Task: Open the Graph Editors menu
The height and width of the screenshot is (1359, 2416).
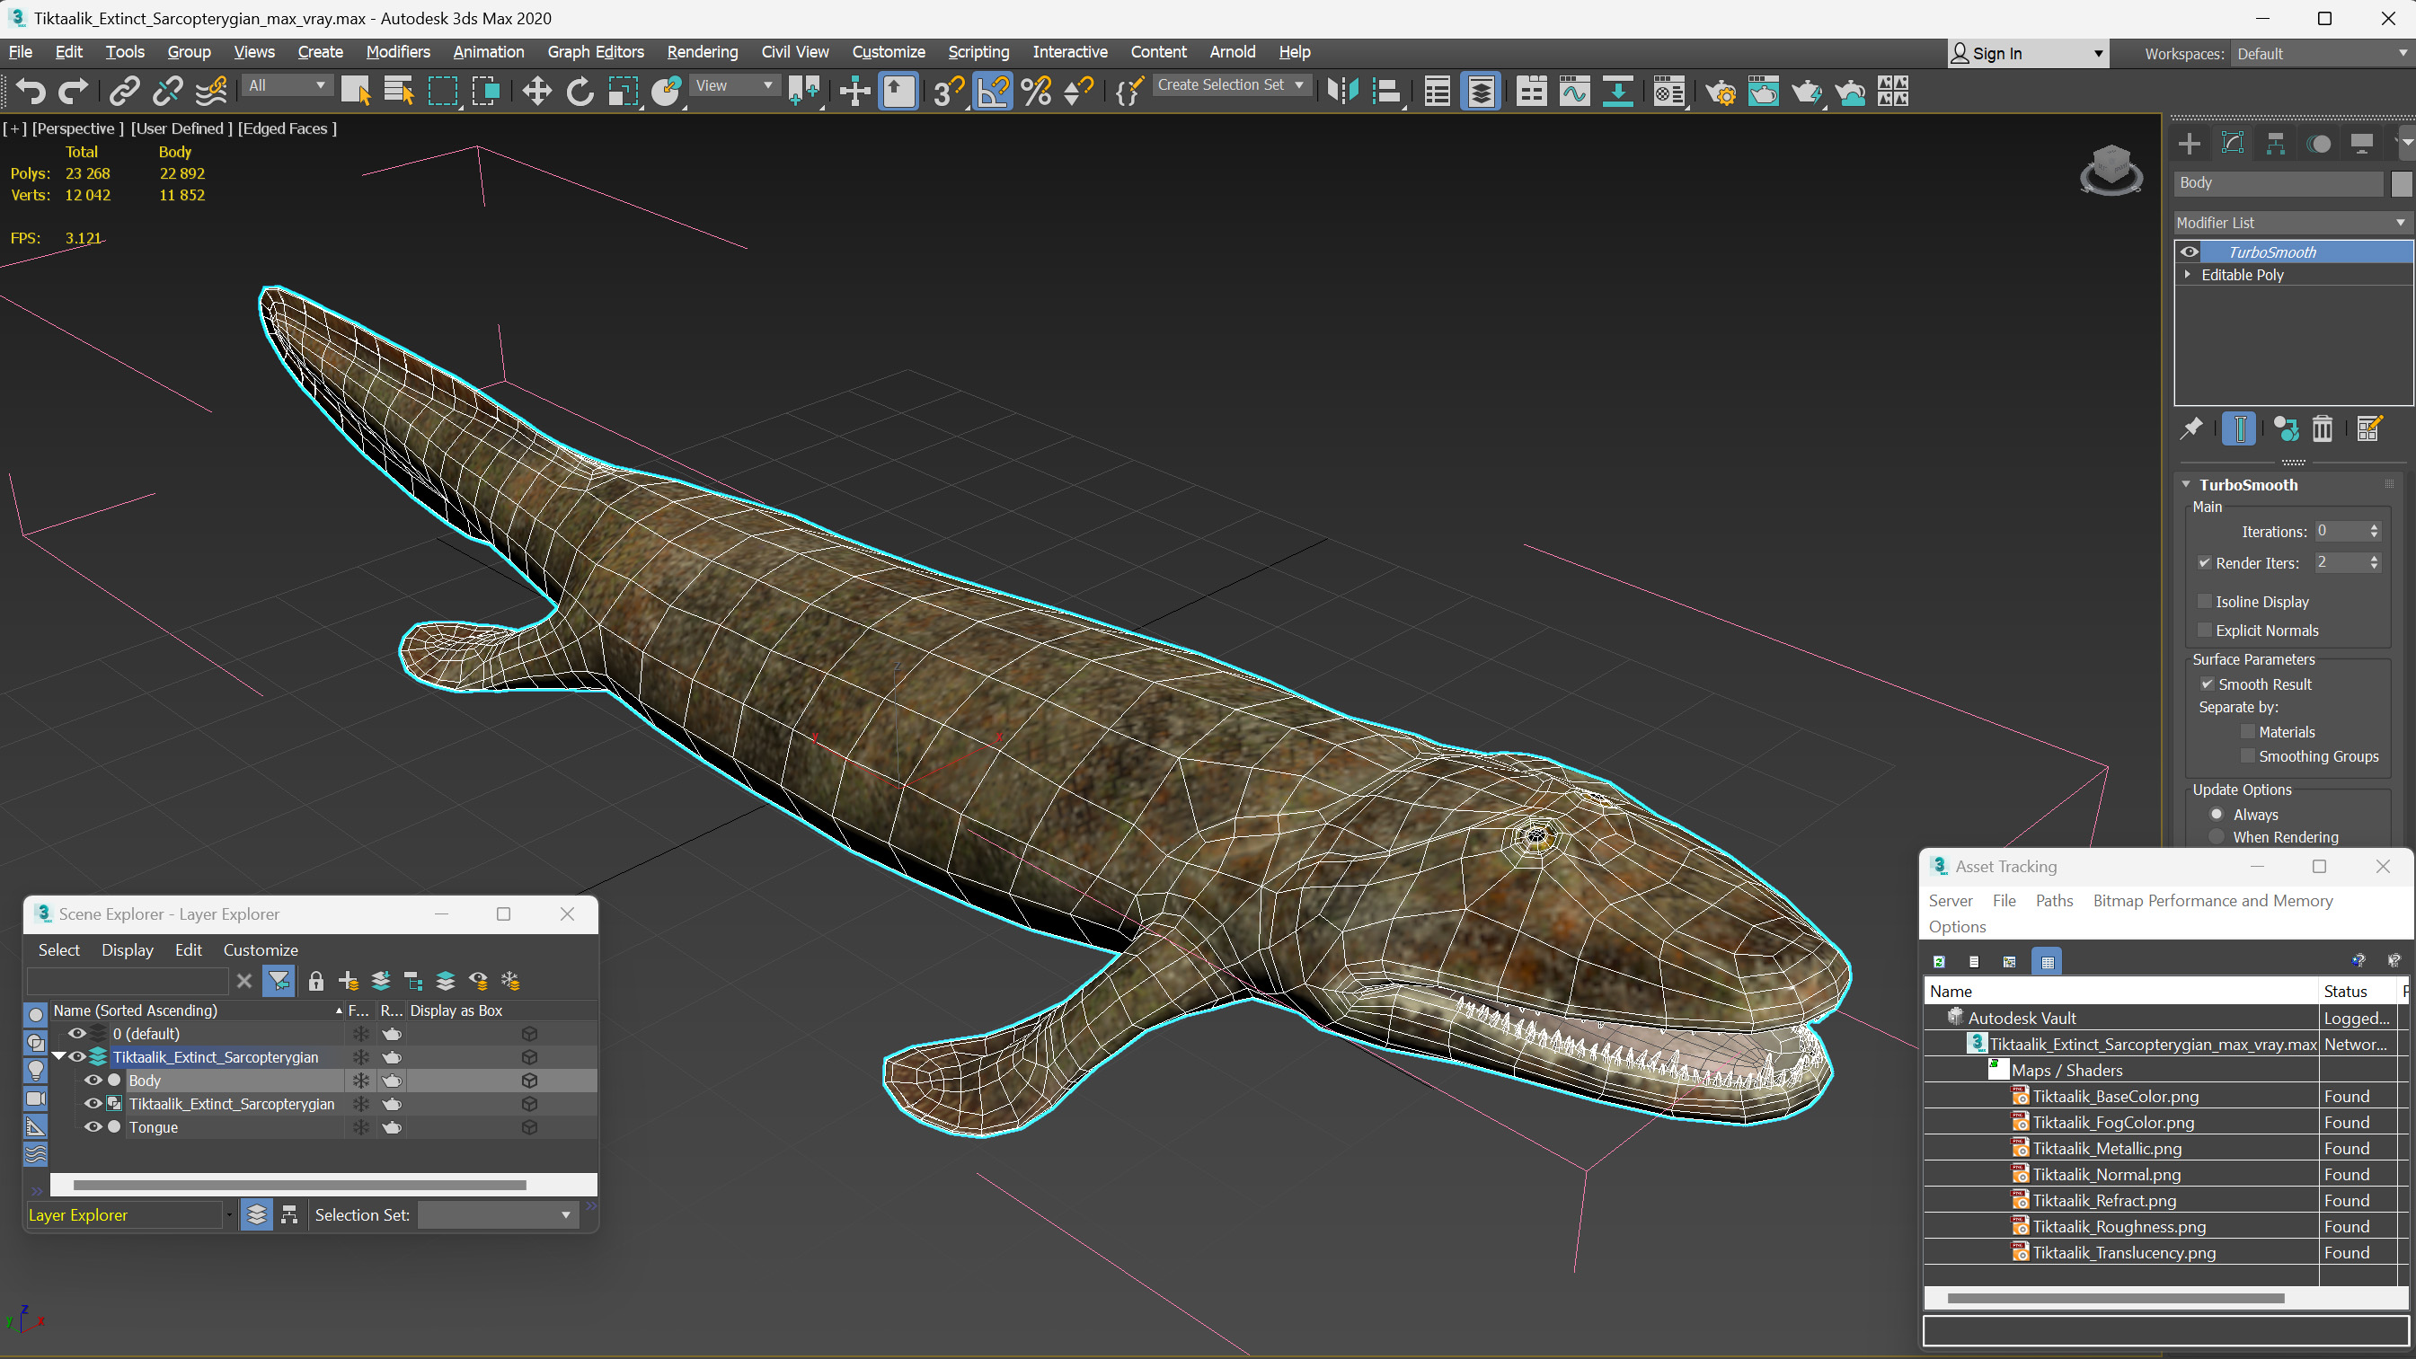Action: pyautogui.click(x=596, y=51)
